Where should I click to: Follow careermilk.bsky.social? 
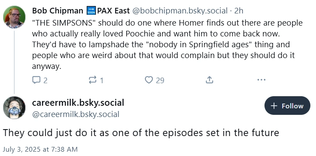(x=287, y=106)
